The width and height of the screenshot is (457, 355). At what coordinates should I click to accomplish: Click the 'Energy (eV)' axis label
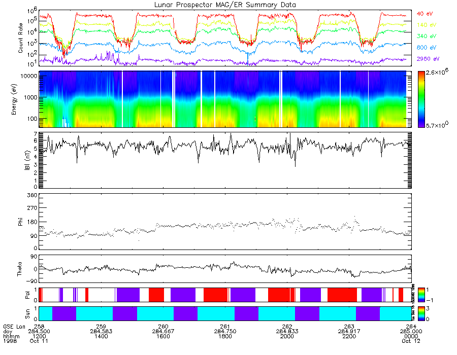(14, 99)
